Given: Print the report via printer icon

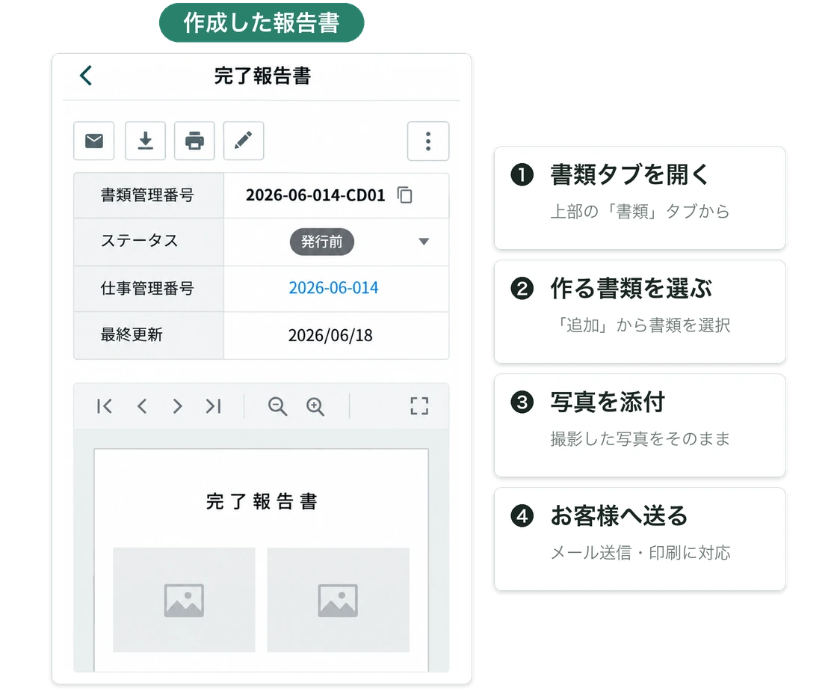Looking at the screenshot, I should pyautogui.click(x=194, y=141).
